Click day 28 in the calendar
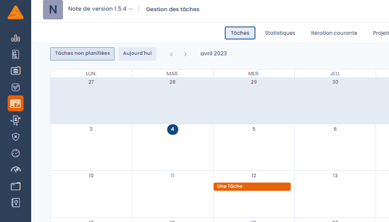Image resolution: width=389 pixels, height=222 pixels. coord(172,82)
